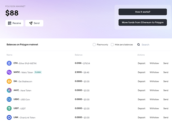Click the Search balances field
The height and width of the screenshot is (123, 172).
coord(154,45)
